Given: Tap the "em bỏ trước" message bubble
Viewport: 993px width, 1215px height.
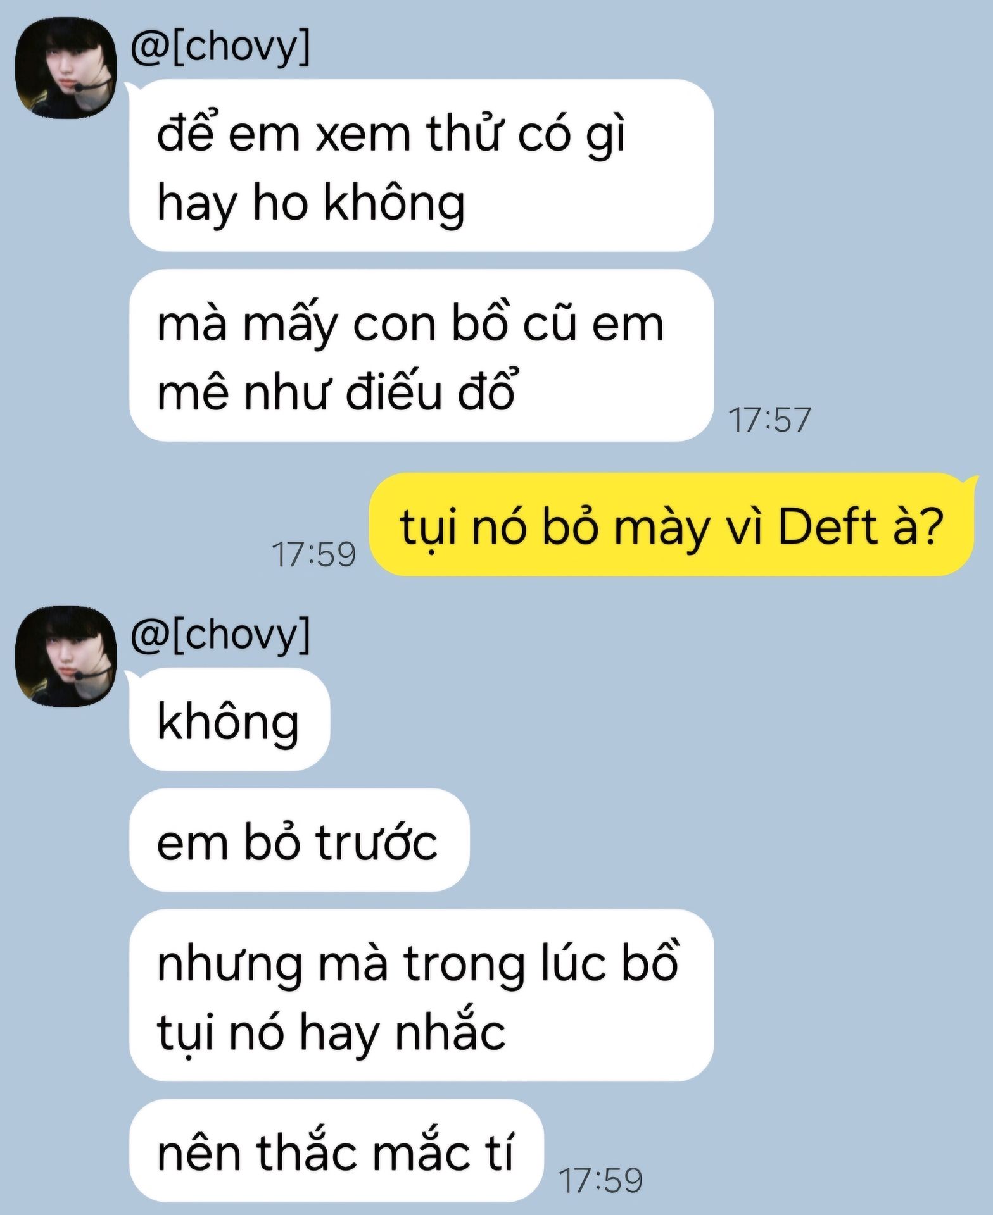Looking at the screenshot, I should point(299,840).
